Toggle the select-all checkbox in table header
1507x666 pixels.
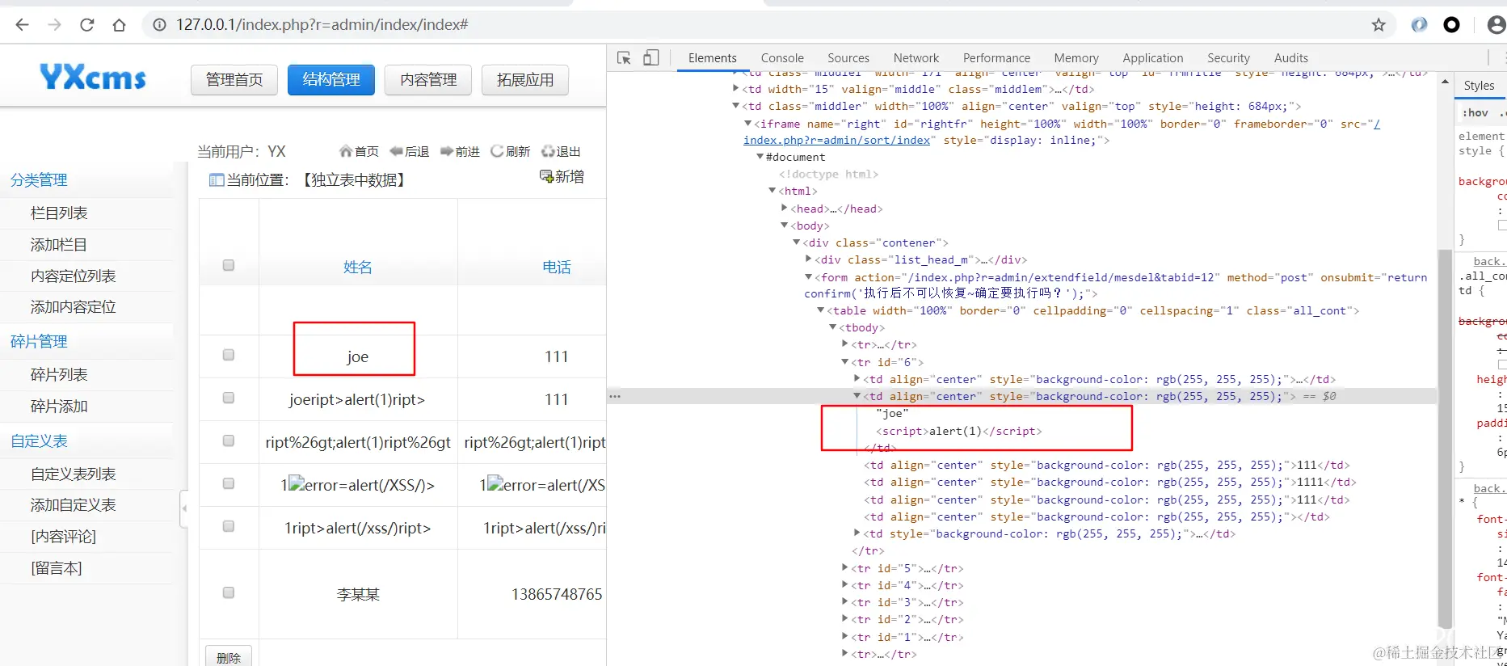[x=229, y=265]
